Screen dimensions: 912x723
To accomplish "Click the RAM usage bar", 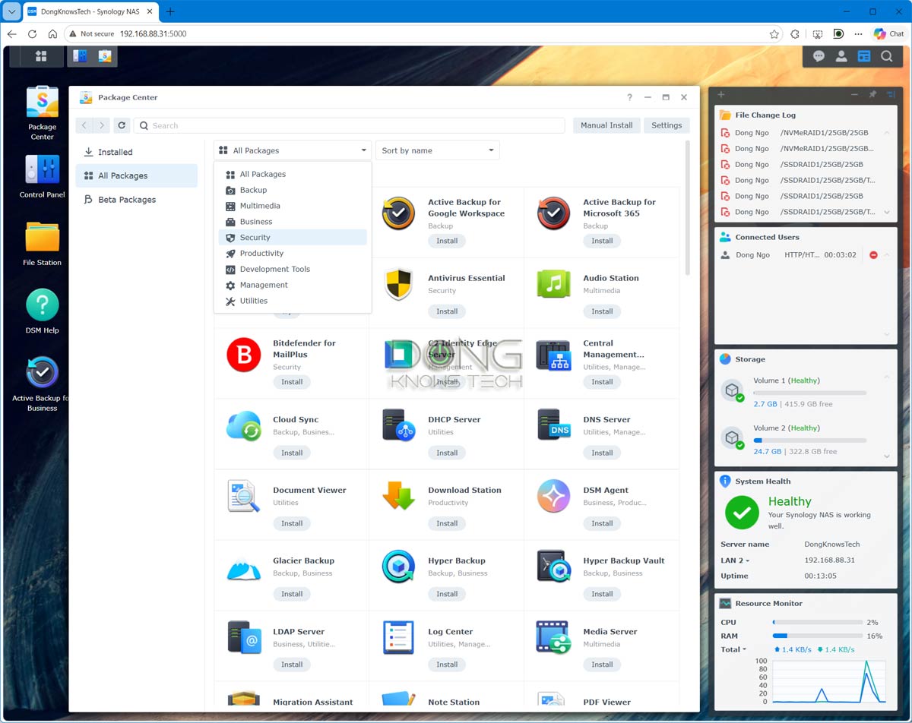I will (817, 636).
